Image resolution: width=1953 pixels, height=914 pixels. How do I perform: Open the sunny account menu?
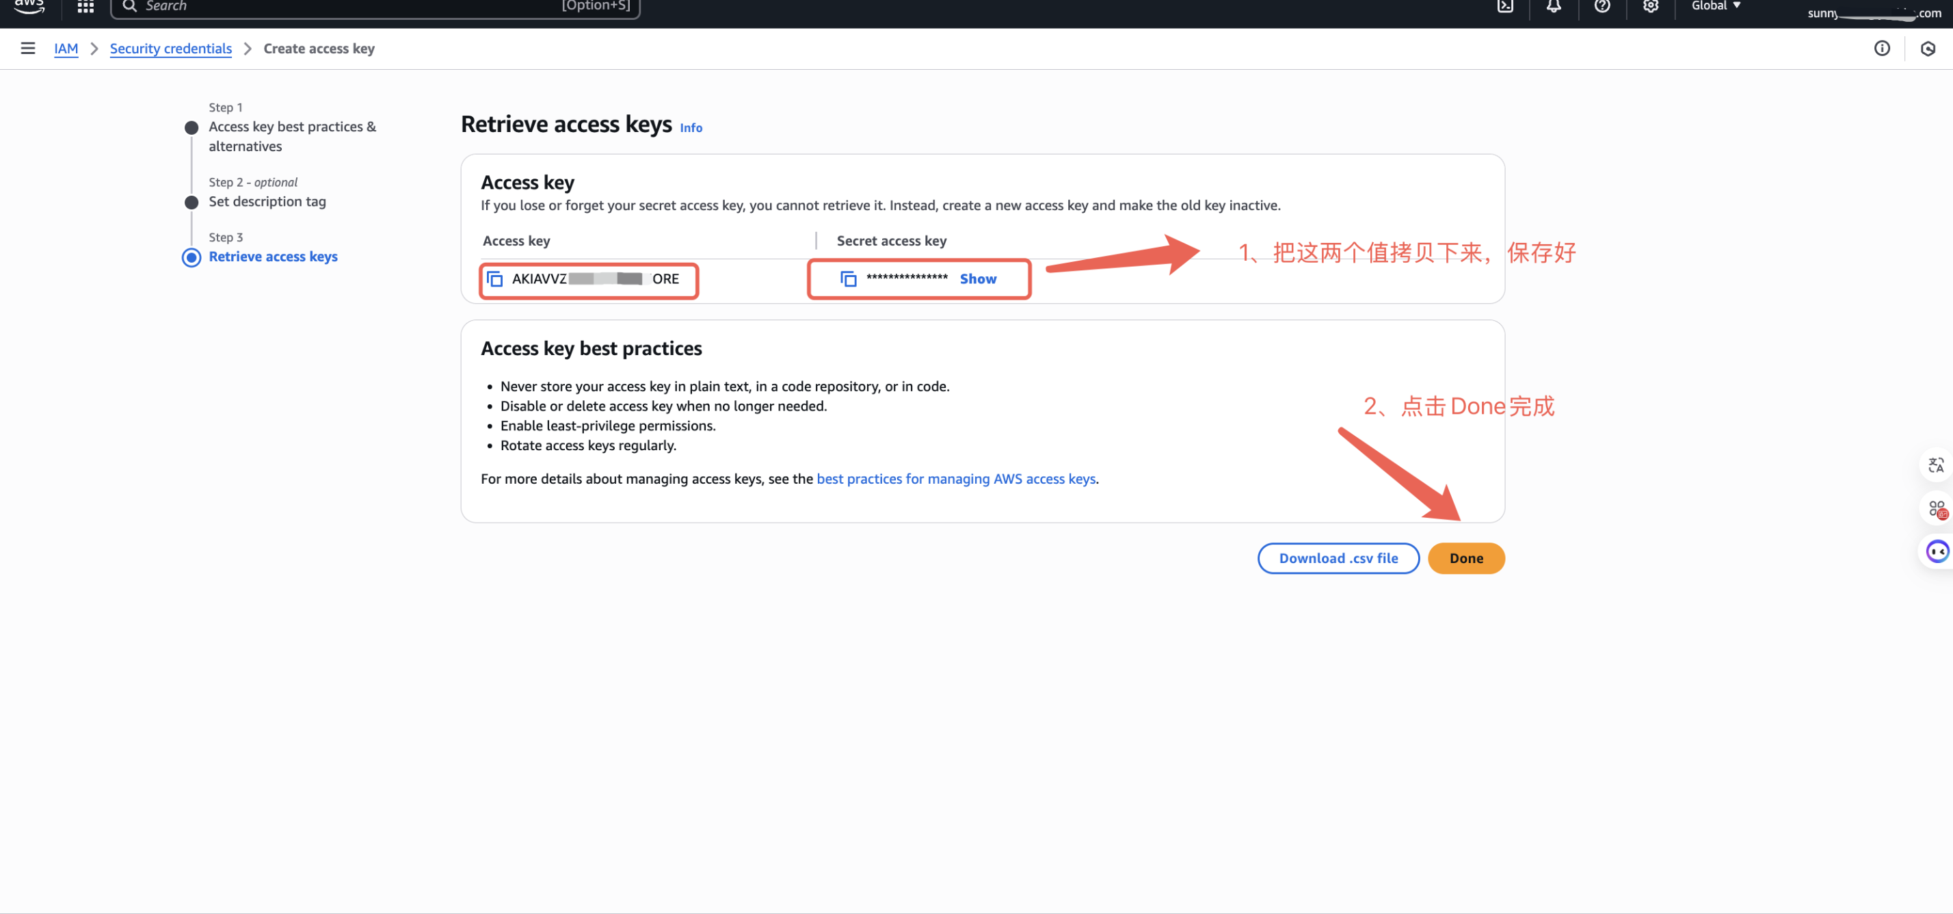(1874, 13)
